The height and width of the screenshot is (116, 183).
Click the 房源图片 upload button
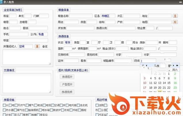(x=67, y=77)
